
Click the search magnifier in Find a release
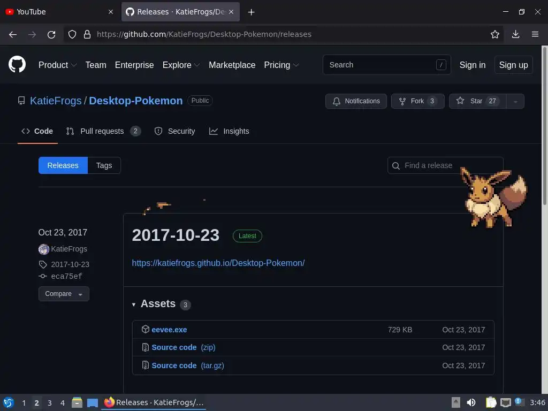click(396, 166)
